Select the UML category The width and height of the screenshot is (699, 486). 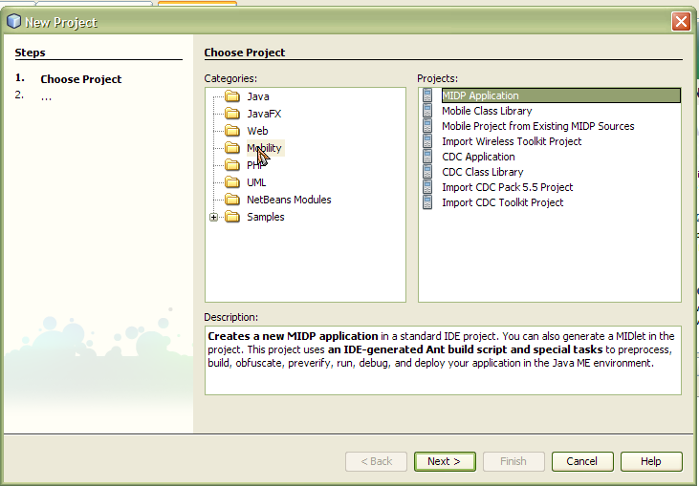tap(256, 182)
